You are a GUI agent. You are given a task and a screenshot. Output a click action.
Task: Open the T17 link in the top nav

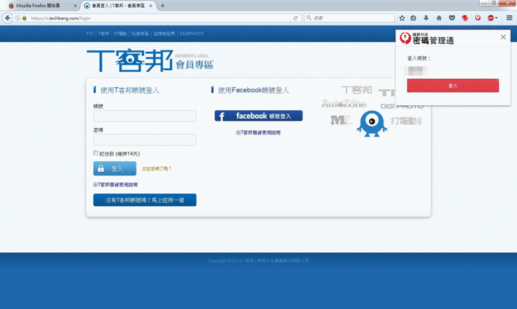pos(89,33)
